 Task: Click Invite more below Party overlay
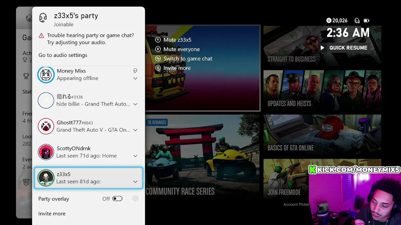pyautogui.click(x=52, y=214)
